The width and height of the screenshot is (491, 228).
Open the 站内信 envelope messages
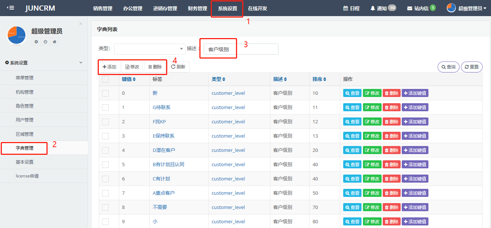point(409,8)
